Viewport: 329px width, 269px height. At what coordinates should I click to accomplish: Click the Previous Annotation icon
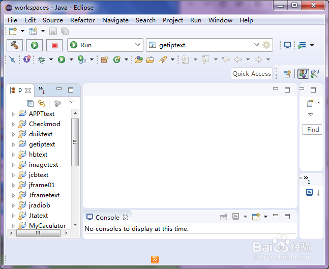click(x=205, y=59)
